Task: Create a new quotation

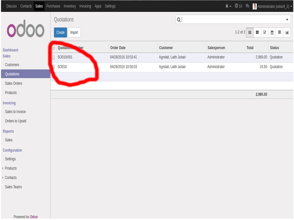Action: coord(60,33)
